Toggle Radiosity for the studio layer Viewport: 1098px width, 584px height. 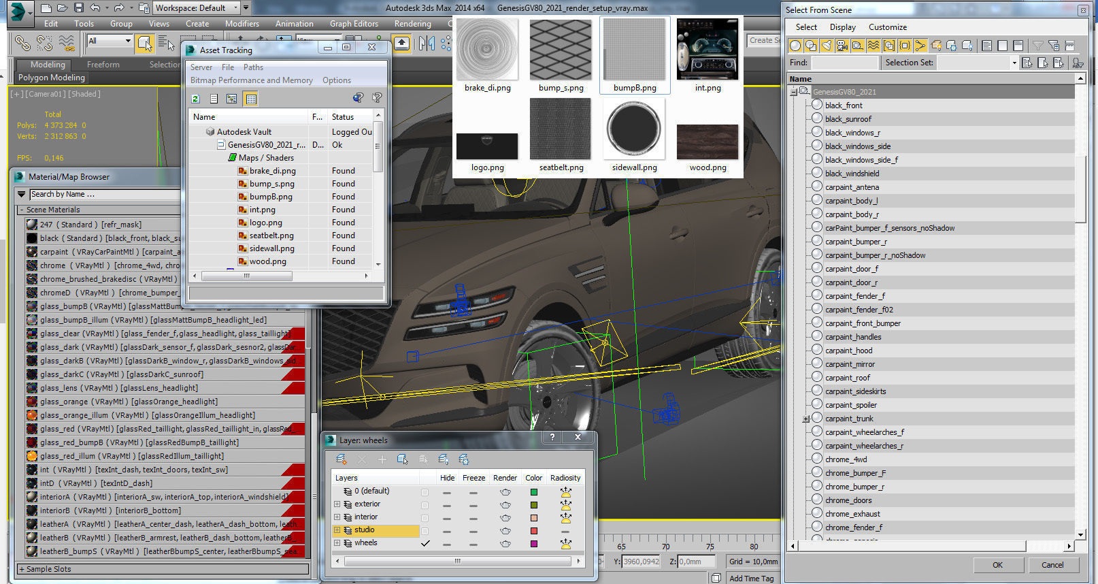click(x=565, y=531)
